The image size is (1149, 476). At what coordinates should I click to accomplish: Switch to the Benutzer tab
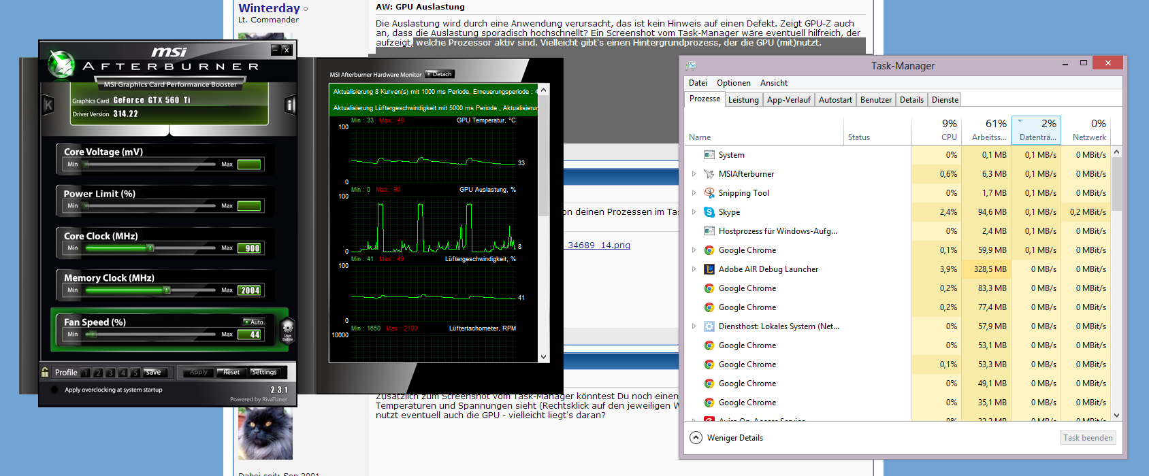coord(875,100)
